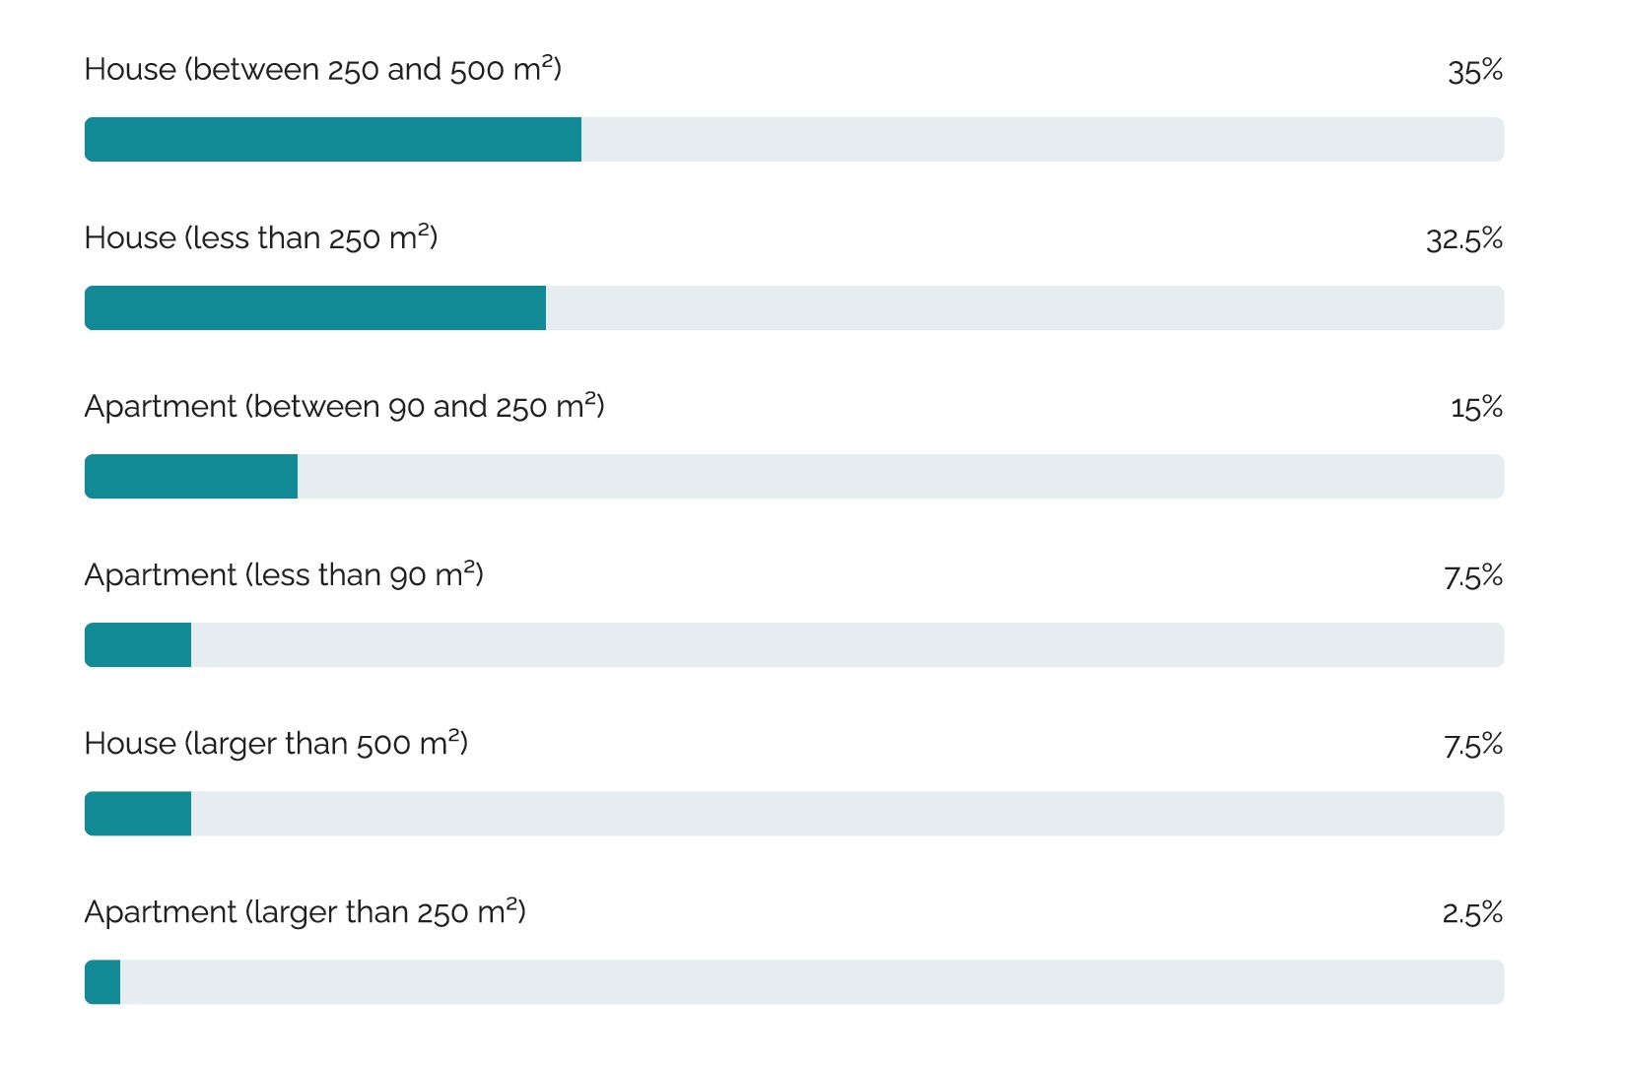
Task: Click the 2.5% value text
Action: tap(1472, 913)
